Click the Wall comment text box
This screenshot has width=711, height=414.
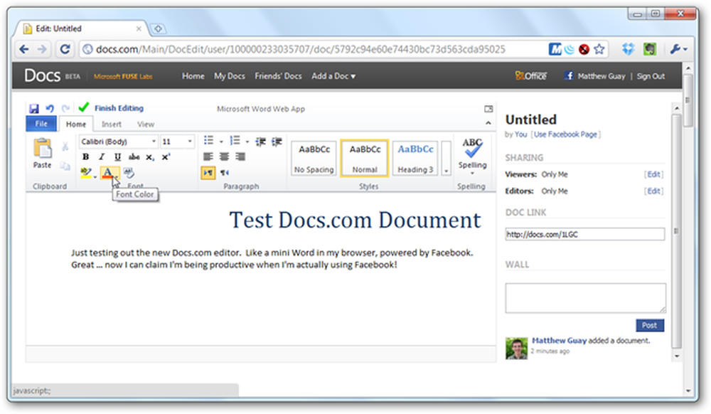tap(585, 298)
